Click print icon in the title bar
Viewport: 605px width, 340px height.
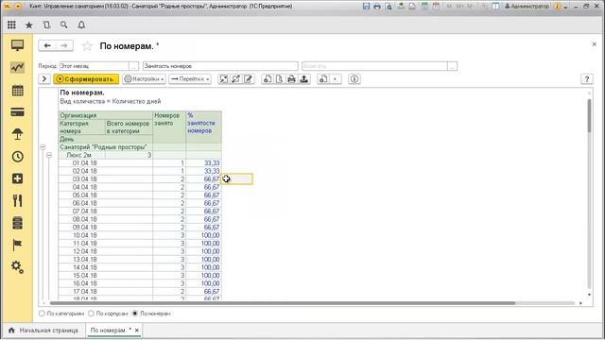point(377,7)
